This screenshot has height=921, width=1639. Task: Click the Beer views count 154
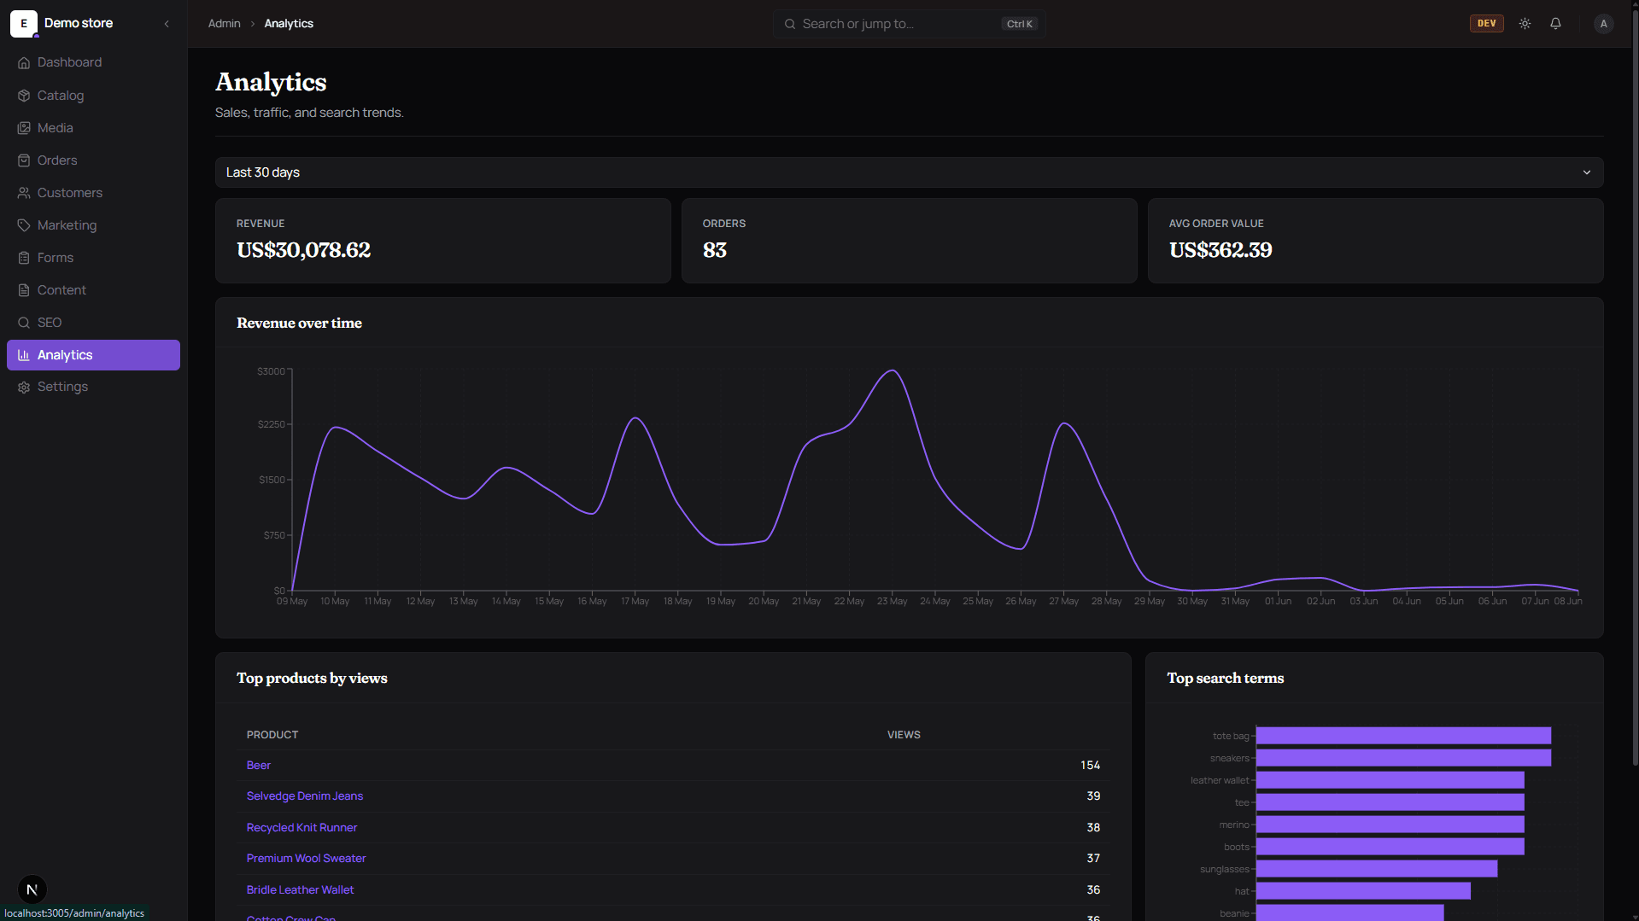tap(1090, 766)
